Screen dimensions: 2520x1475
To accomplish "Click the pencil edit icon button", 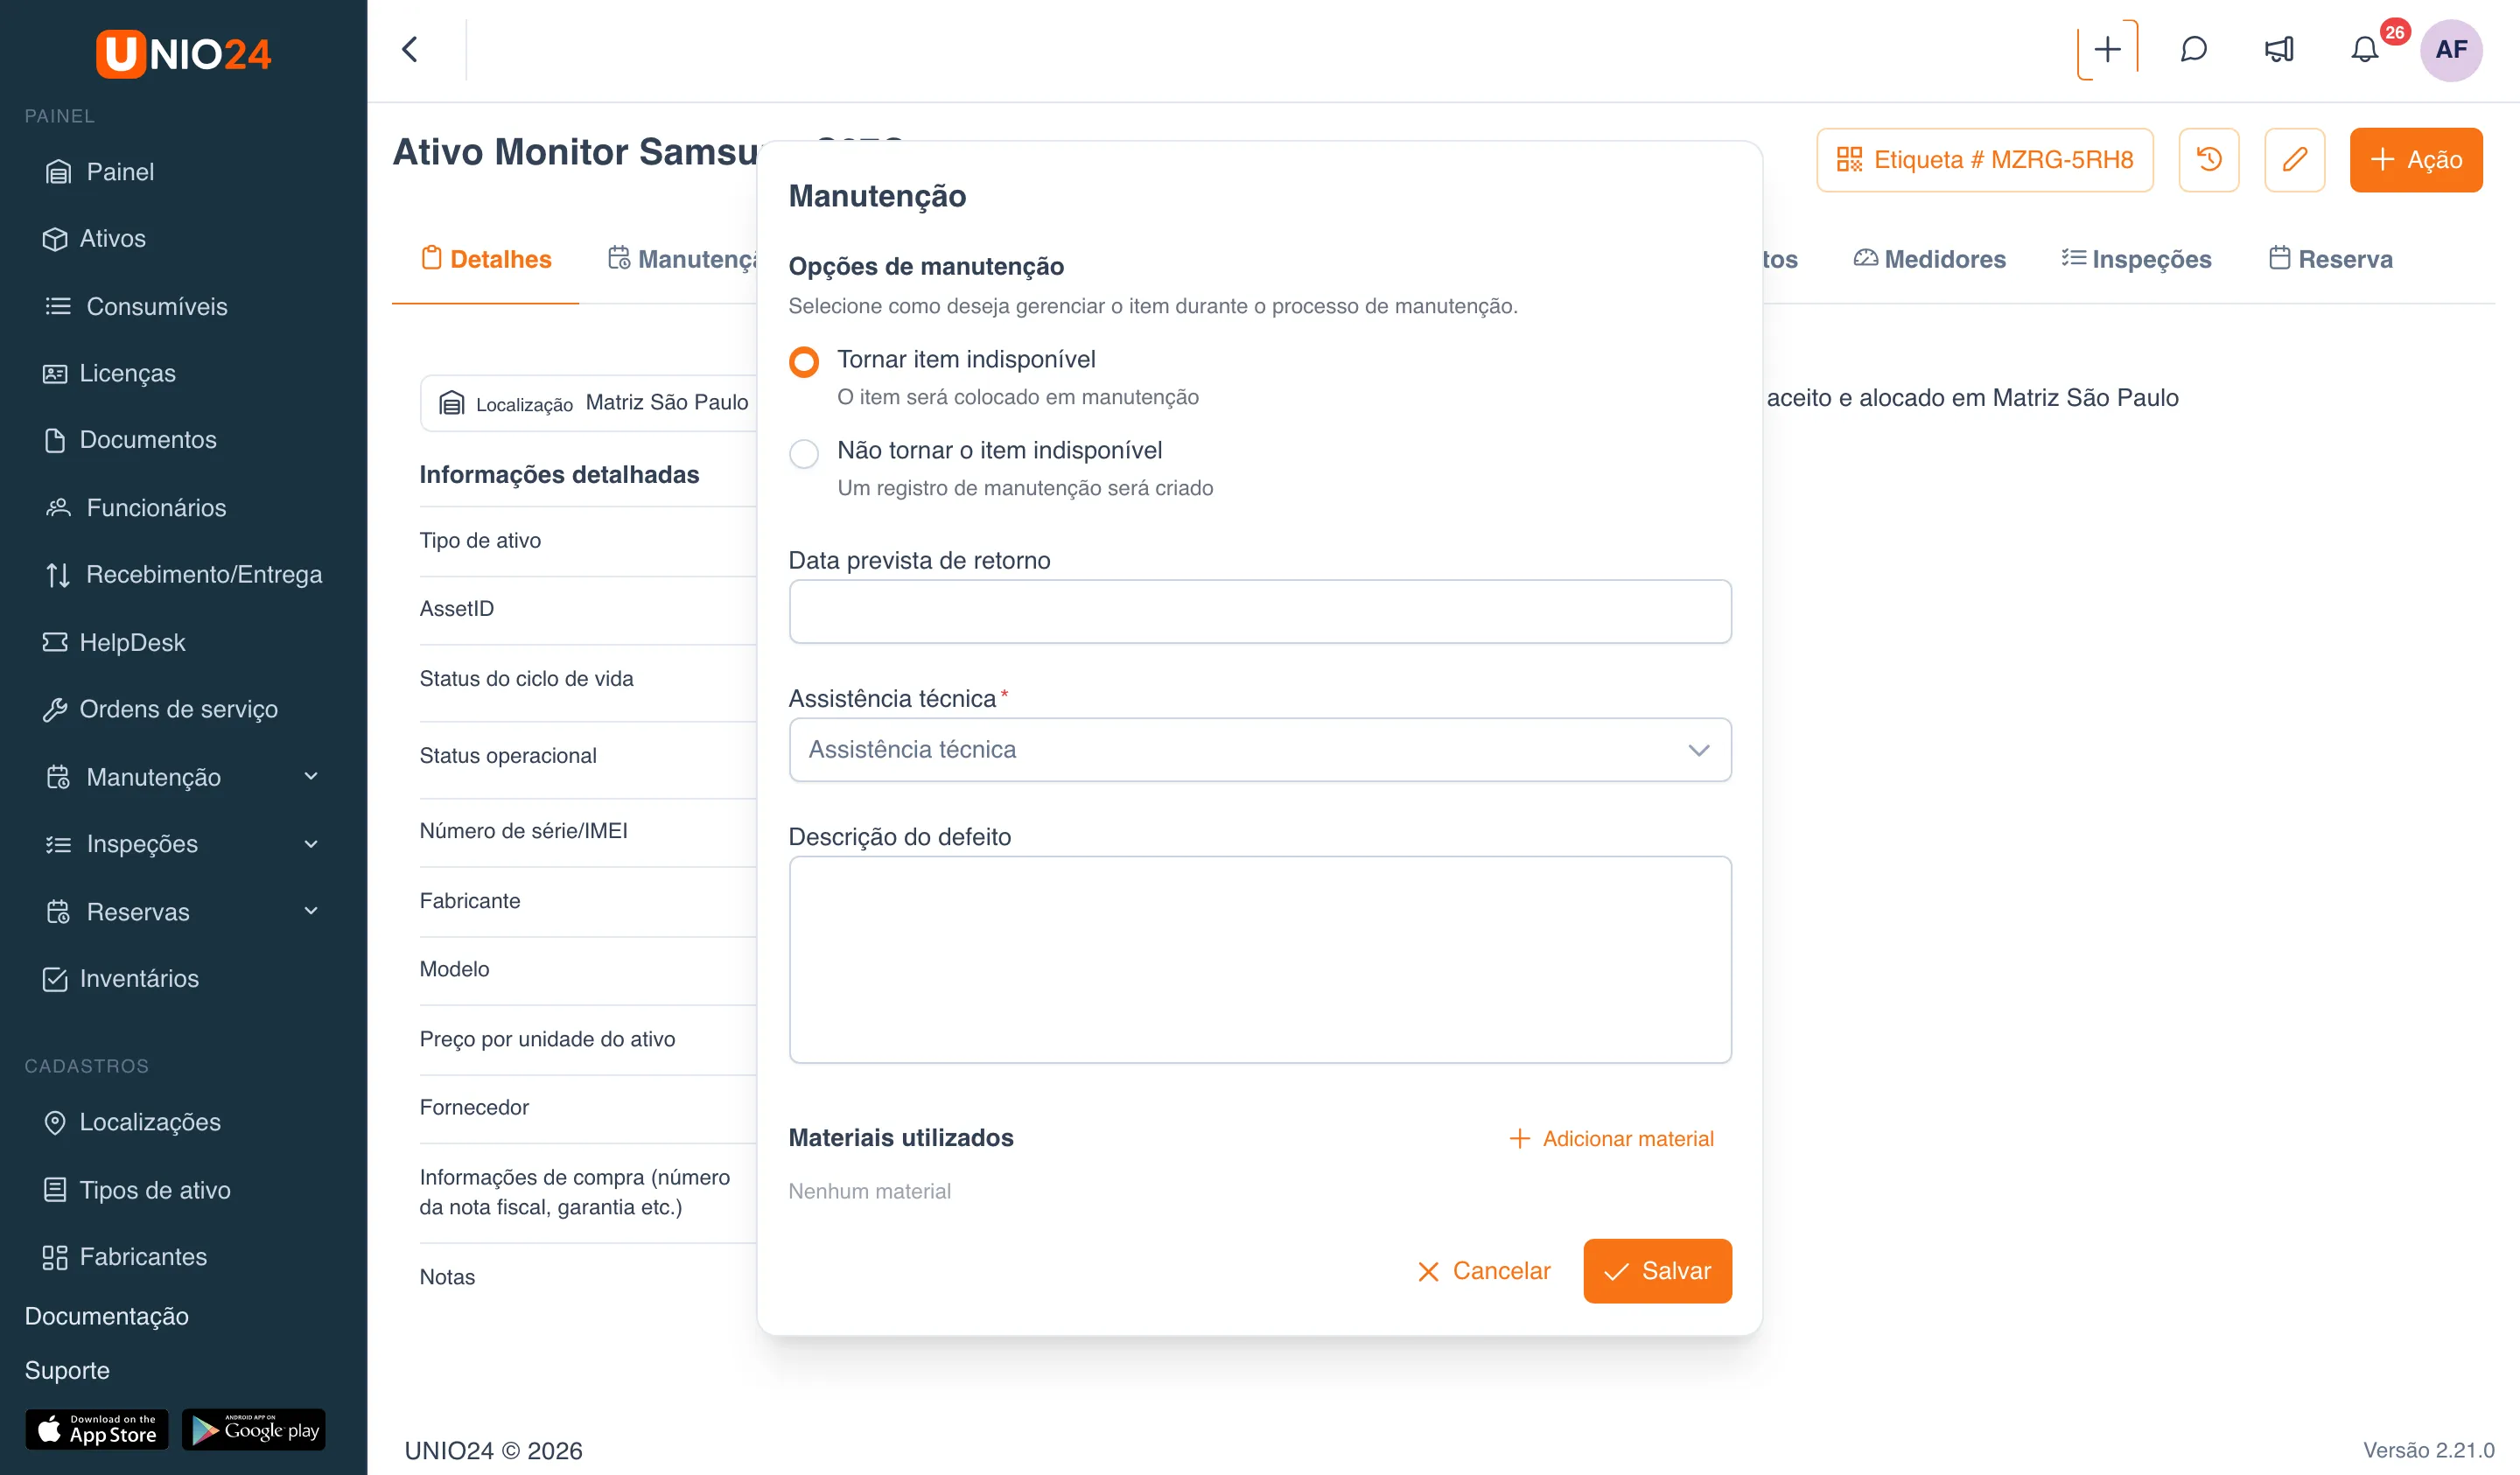I will coord(2295,159).
